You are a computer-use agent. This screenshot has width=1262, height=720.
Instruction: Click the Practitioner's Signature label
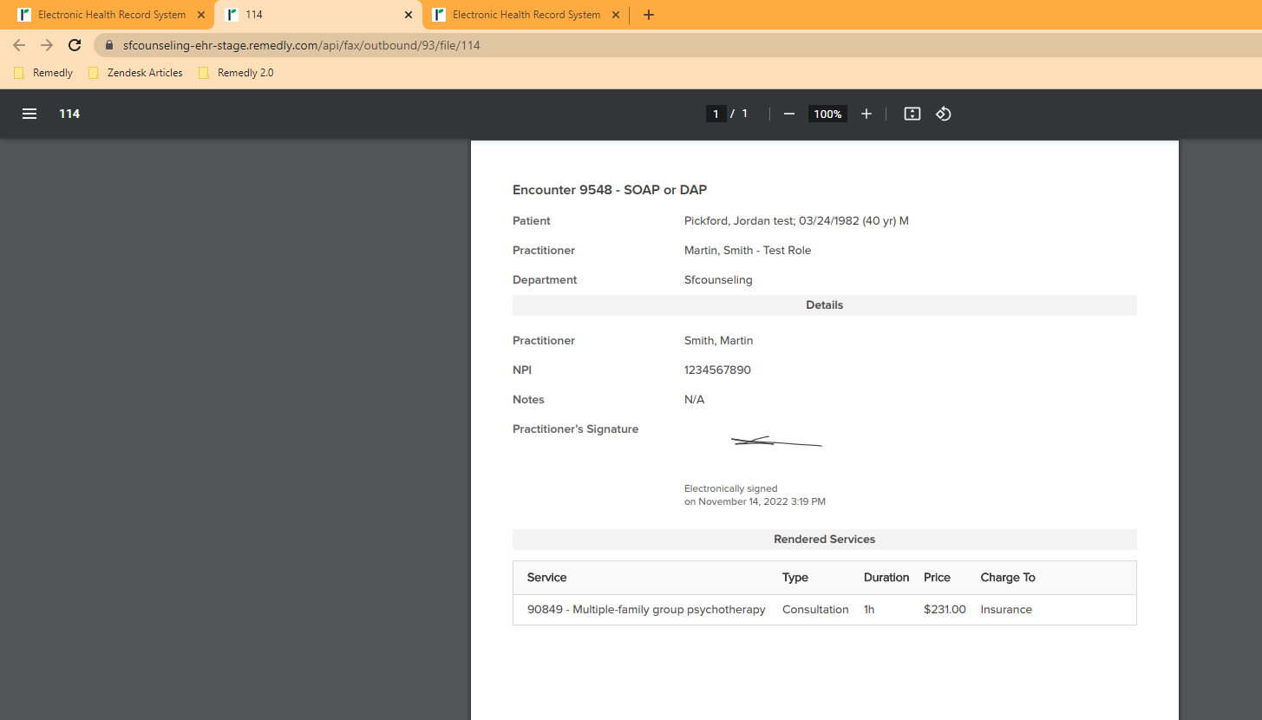pos(575,429)
